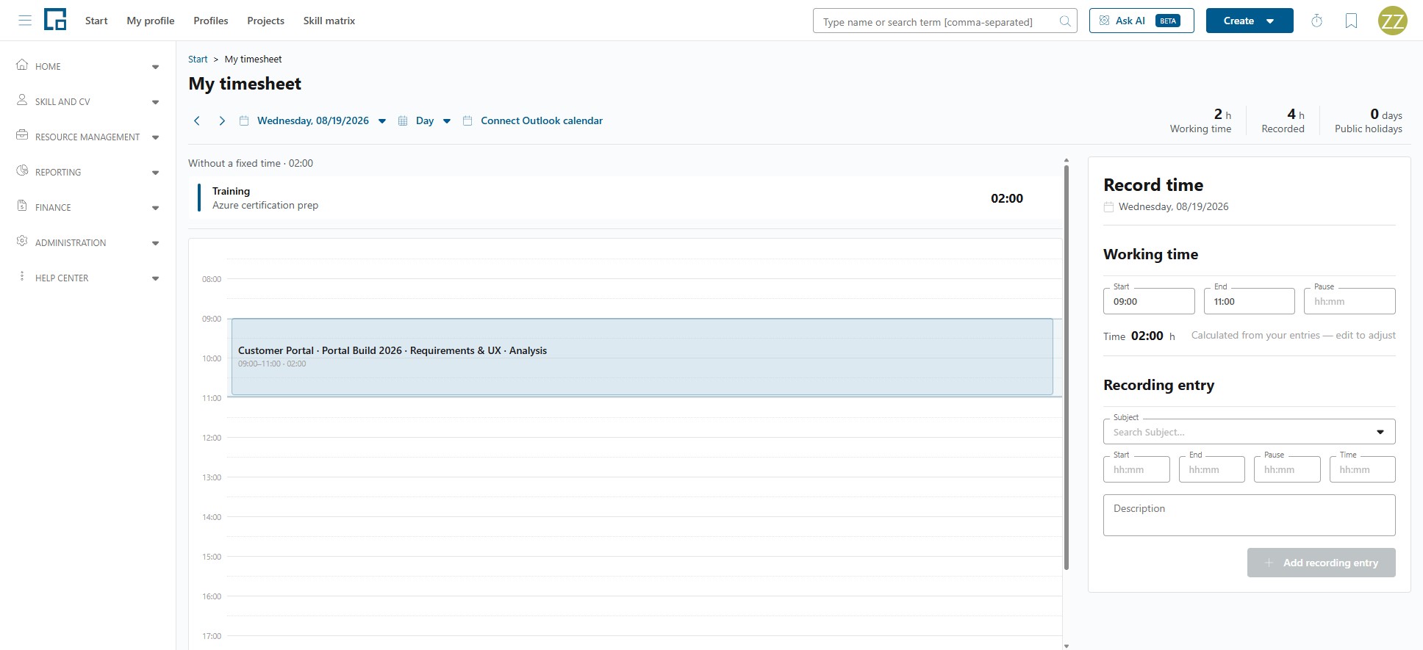The height and width of the screenshot is (650, 1423).
Task: Click the timesheet vertical scrollbar
Action: [x=1067, y=367]
